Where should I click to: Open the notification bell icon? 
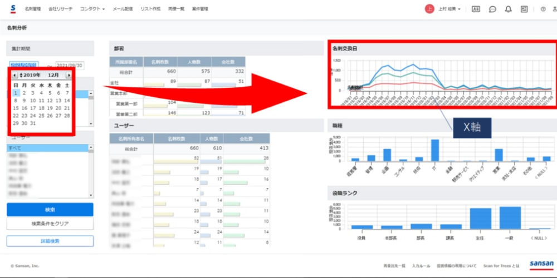(x=508, y=9)
